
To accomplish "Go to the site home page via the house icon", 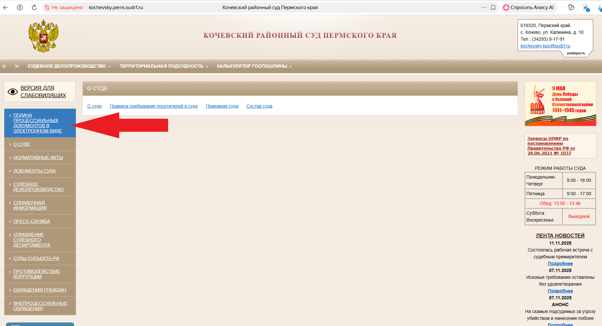I will [4, 66].
